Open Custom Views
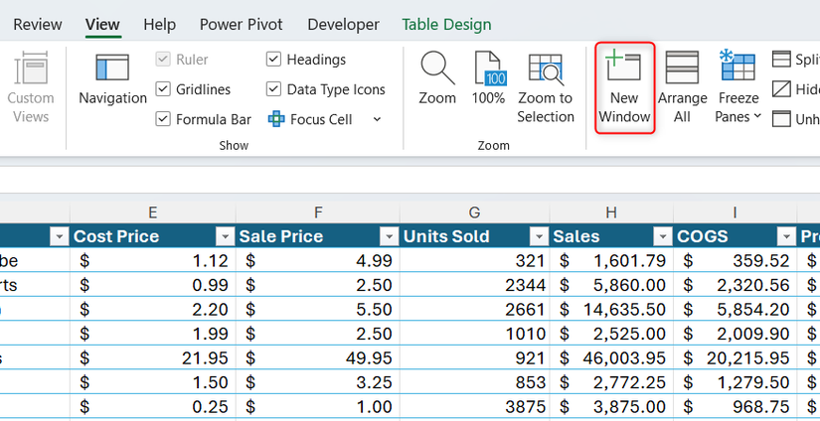 31,87
